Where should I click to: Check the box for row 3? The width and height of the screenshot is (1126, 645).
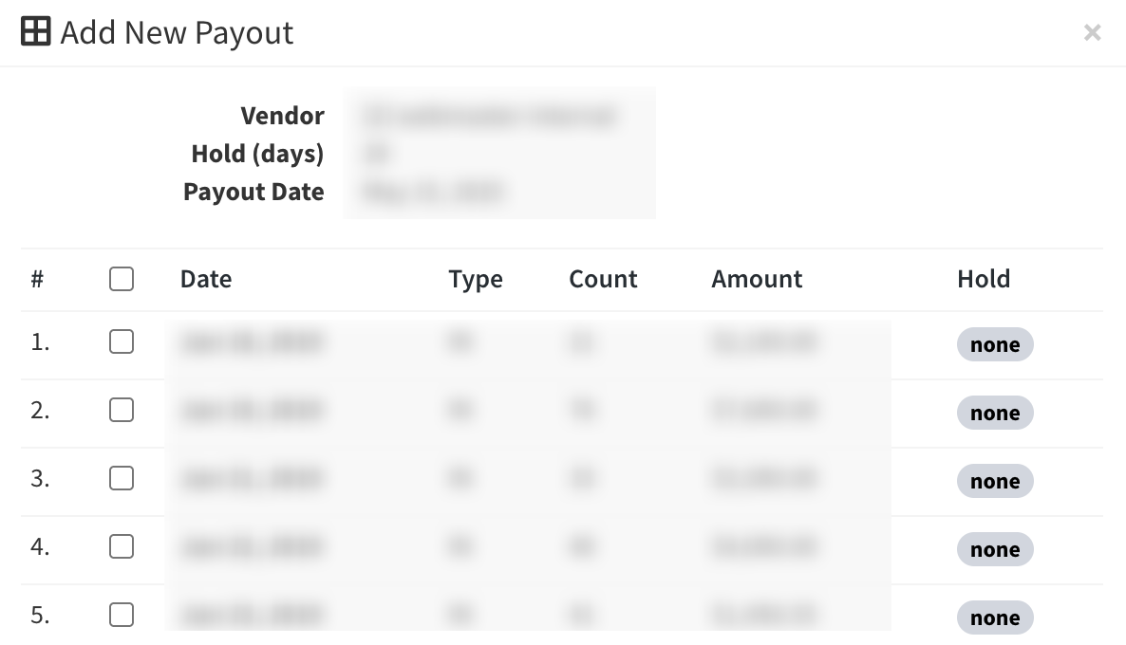122,478
